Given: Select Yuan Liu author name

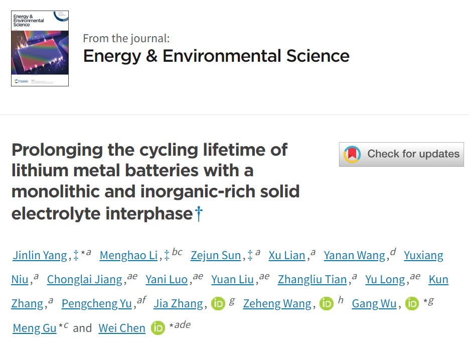Looking at the screenshot, I should (232, 279).
